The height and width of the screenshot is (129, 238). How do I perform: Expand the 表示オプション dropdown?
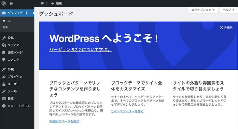tap(203, 10)
